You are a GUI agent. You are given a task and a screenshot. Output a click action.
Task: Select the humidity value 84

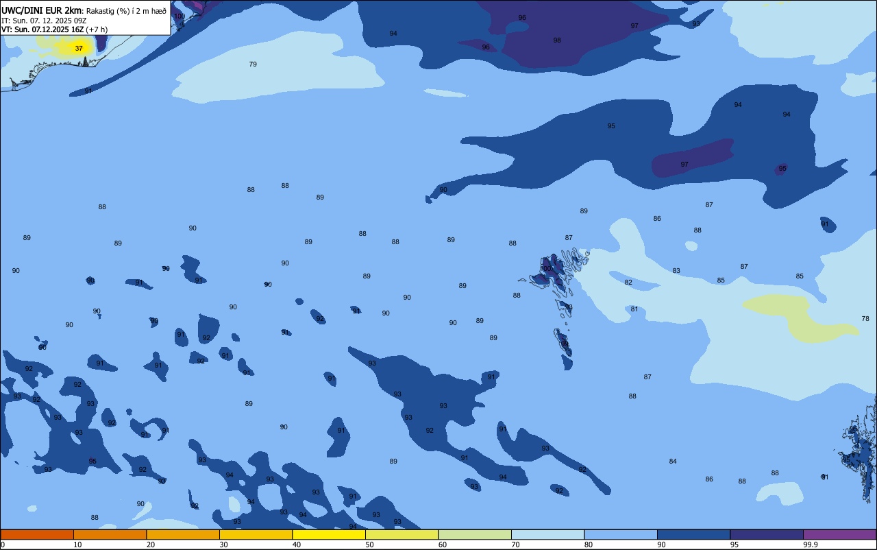click(673, 461)
